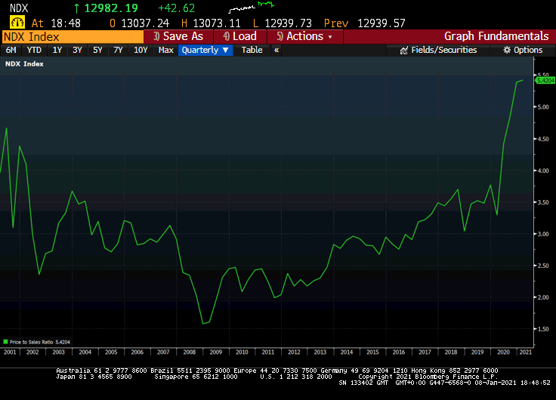Click the green up-arrow price indicator
The width and height of the screenshot is (556, 400).
coord(76,8)
